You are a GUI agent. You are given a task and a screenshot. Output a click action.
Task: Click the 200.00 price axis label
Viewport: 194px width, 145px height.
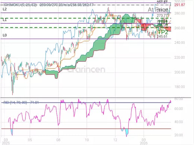(179, 72)
